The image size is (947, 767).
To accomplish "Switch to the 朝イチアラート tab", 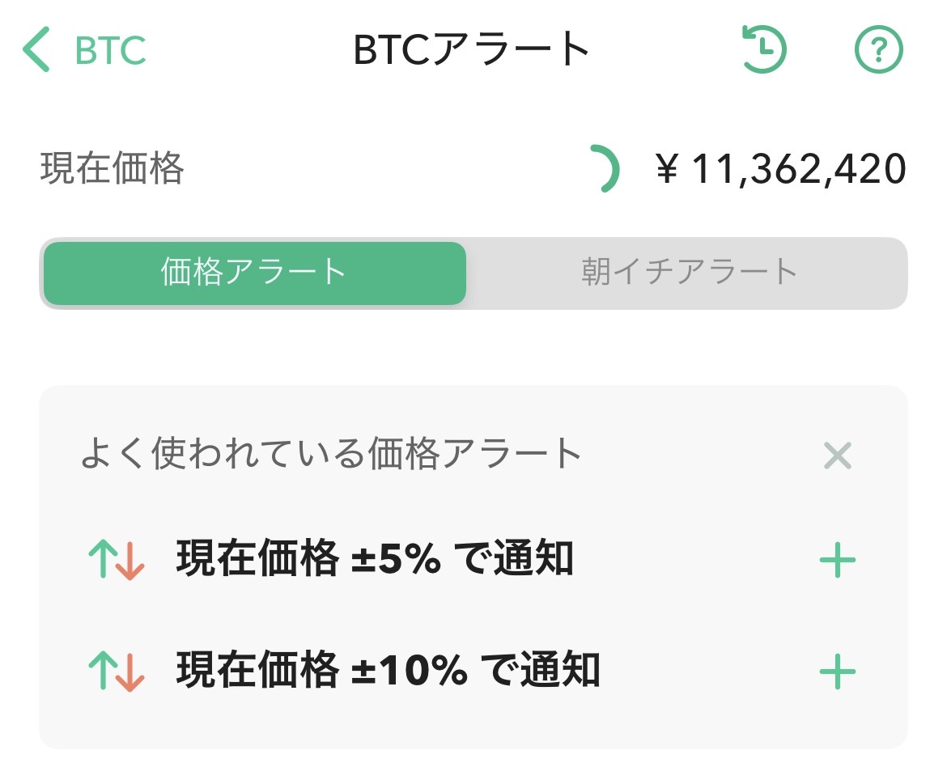I will [689, 273].
